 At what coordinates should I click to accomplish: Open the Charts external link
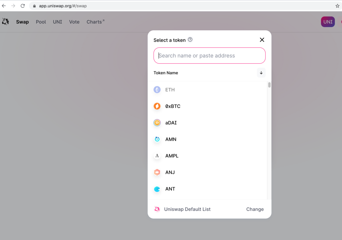(x=96, y=22)
